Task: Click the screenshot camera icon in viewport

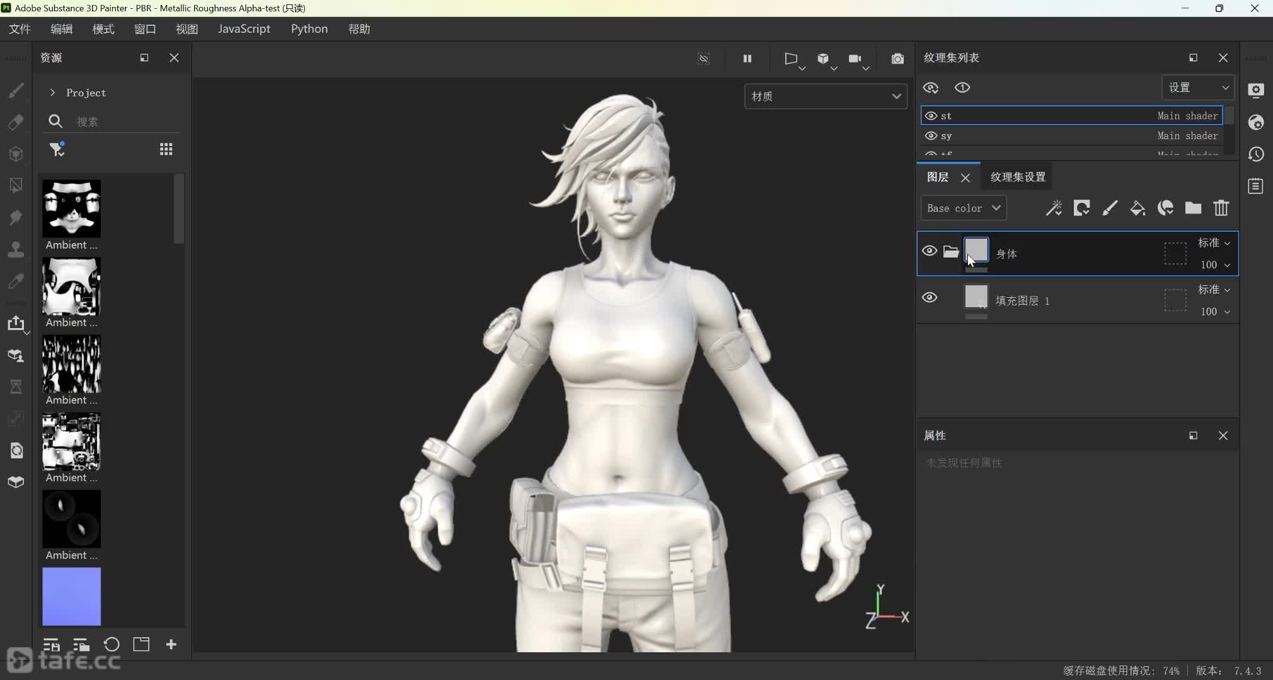Action: [897, 59]
